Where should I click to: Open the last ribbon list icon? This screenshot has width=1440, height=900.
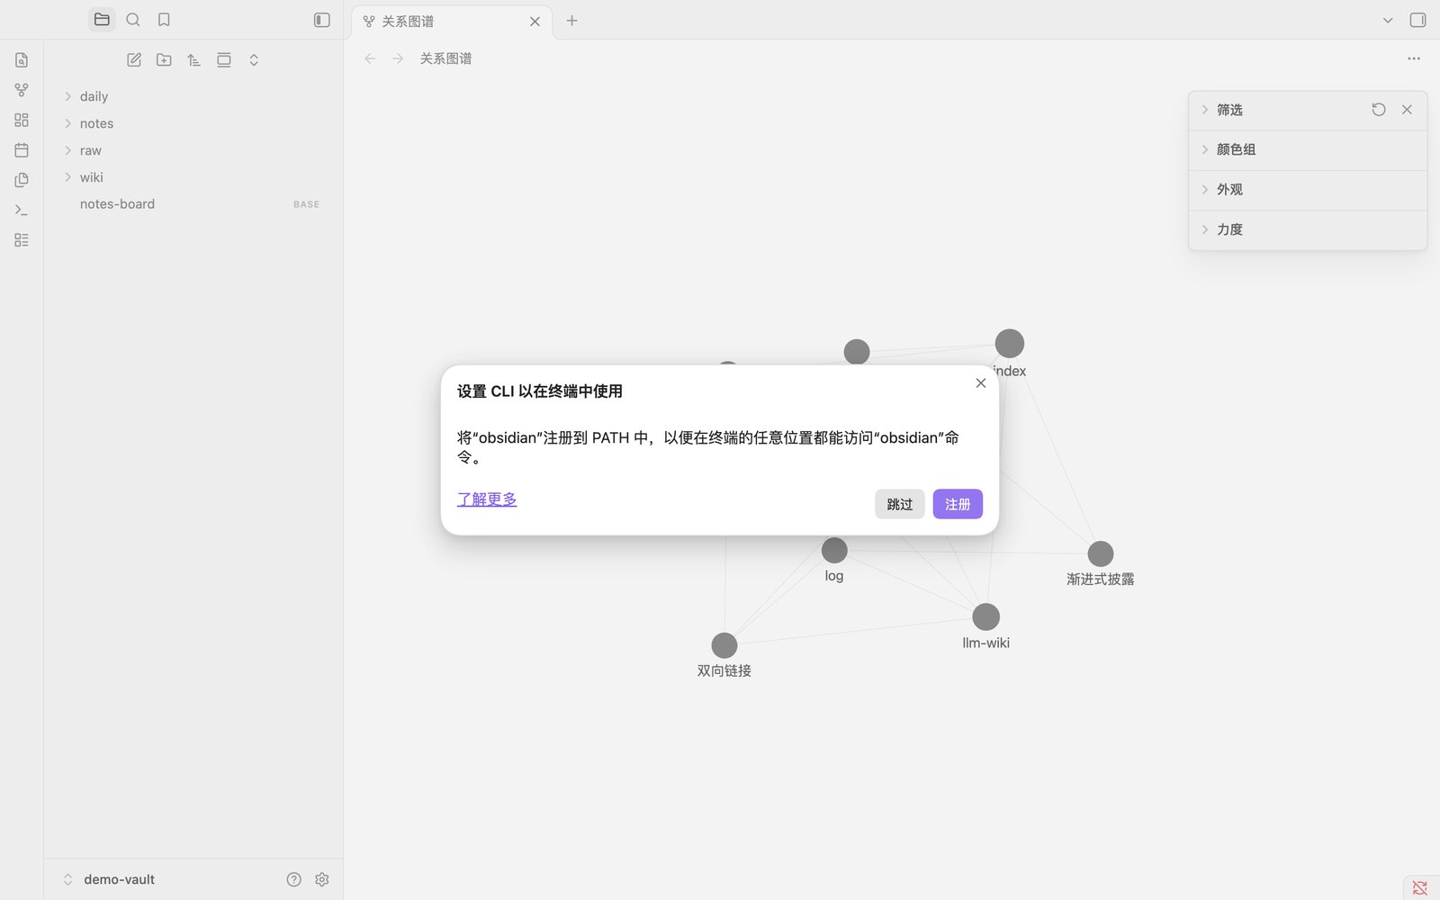pos(22,240)
